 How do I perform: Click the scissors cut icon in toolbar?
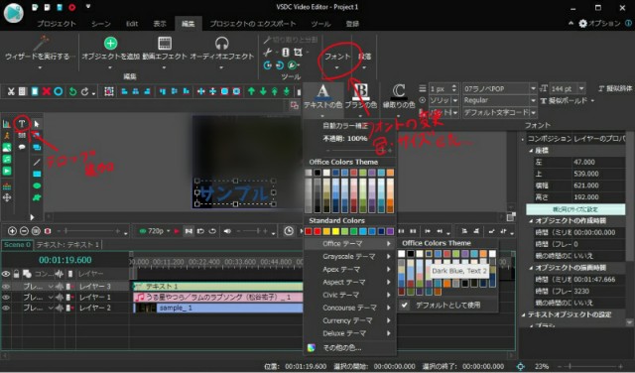tap(11, 91)
